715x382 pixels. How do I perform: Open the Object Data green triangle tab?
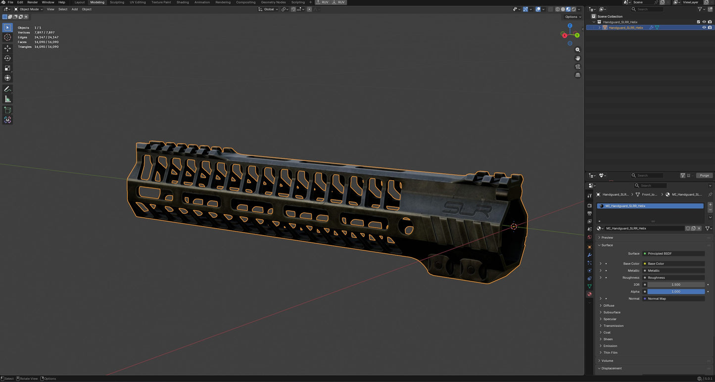pos(589,286)
